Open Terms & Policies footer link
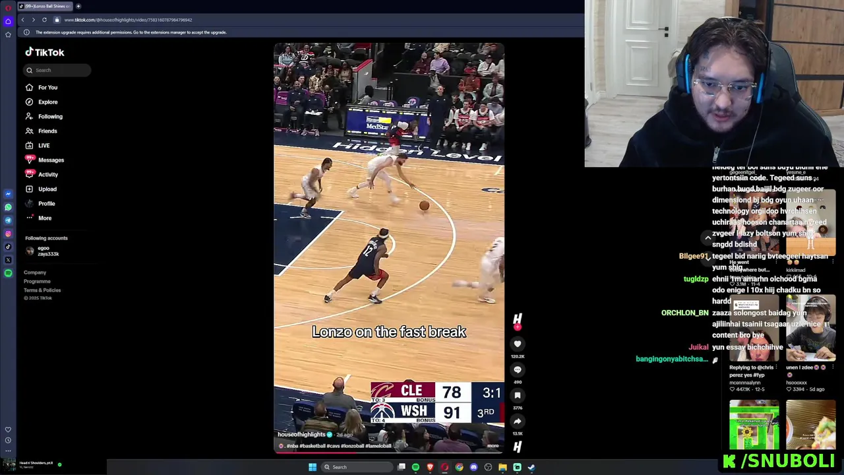The image size is (844, 475). (x=42, y=290)
